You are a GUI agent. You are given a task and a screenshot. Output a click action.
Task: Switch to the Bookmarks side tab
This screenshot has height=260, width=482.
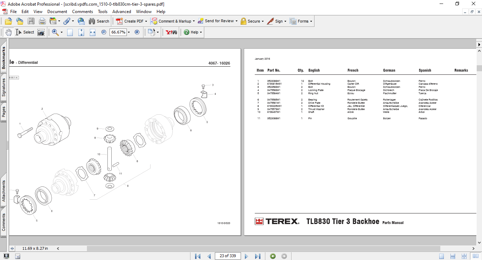coord(4,58)
